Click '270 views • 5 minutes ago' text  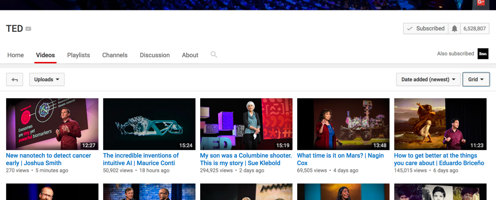pyautogui.click(x=37, y=170)
